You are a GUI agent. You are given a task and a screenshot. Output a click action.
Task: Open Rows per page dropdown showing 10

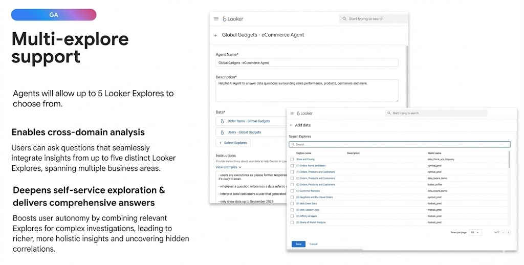(x=475, y=232)
